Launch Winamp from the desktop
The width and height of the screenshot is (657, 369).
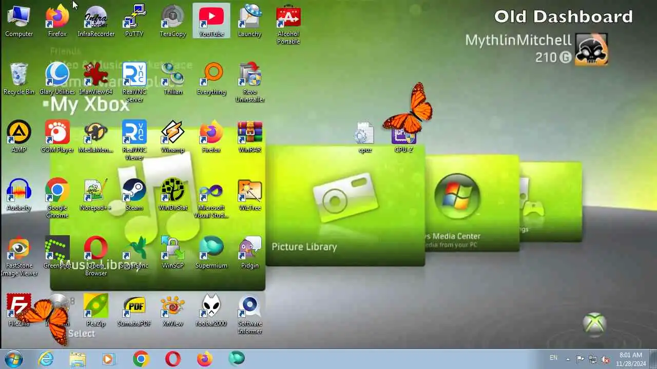point(173,137)
